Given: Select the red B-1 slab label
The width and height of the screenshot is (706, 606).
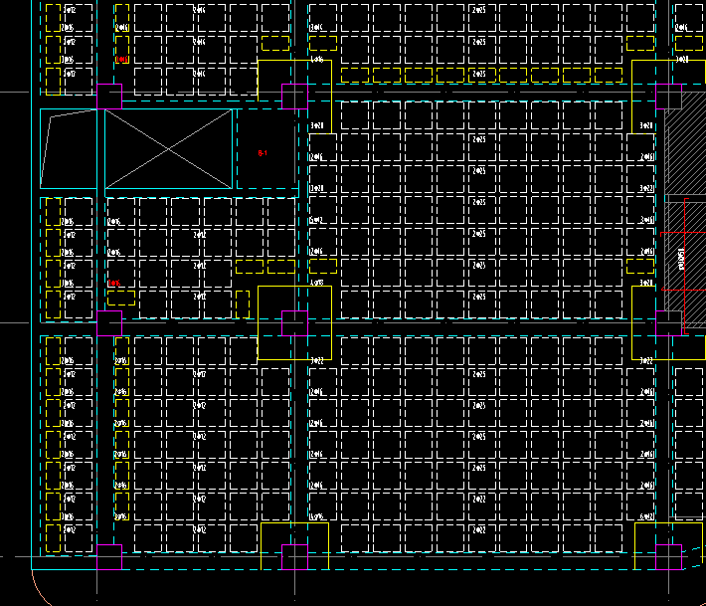Looking at the screenshot, I should pos(263,153).
